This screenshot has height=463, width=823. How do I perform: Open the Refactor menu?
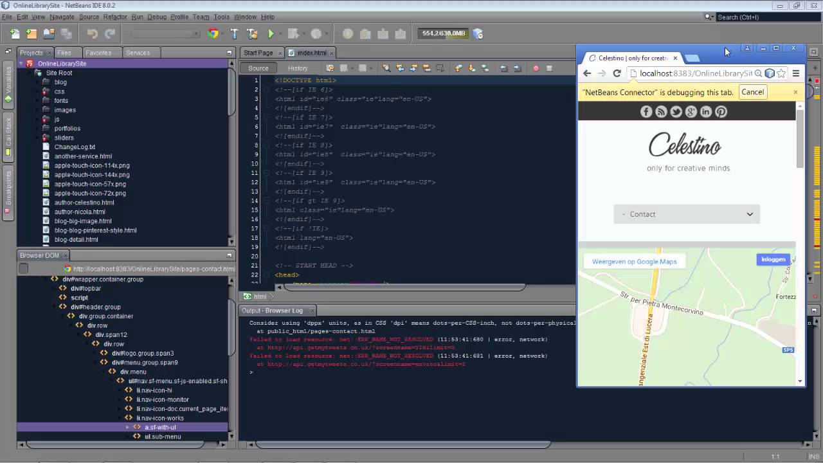(115, 17)
